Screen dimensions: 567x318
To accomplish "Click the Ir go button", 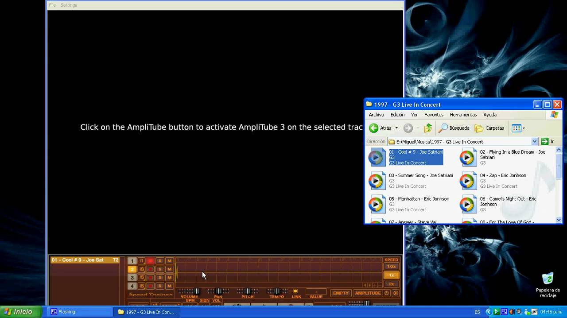I will point(548,142).
